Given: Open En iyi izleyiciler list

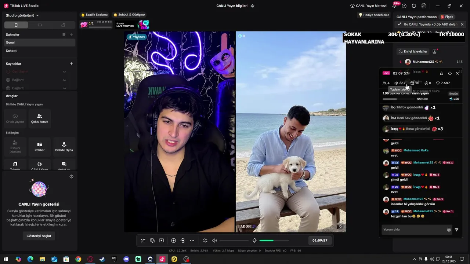Looking at the screenshot, I should (x=413, y=52).
